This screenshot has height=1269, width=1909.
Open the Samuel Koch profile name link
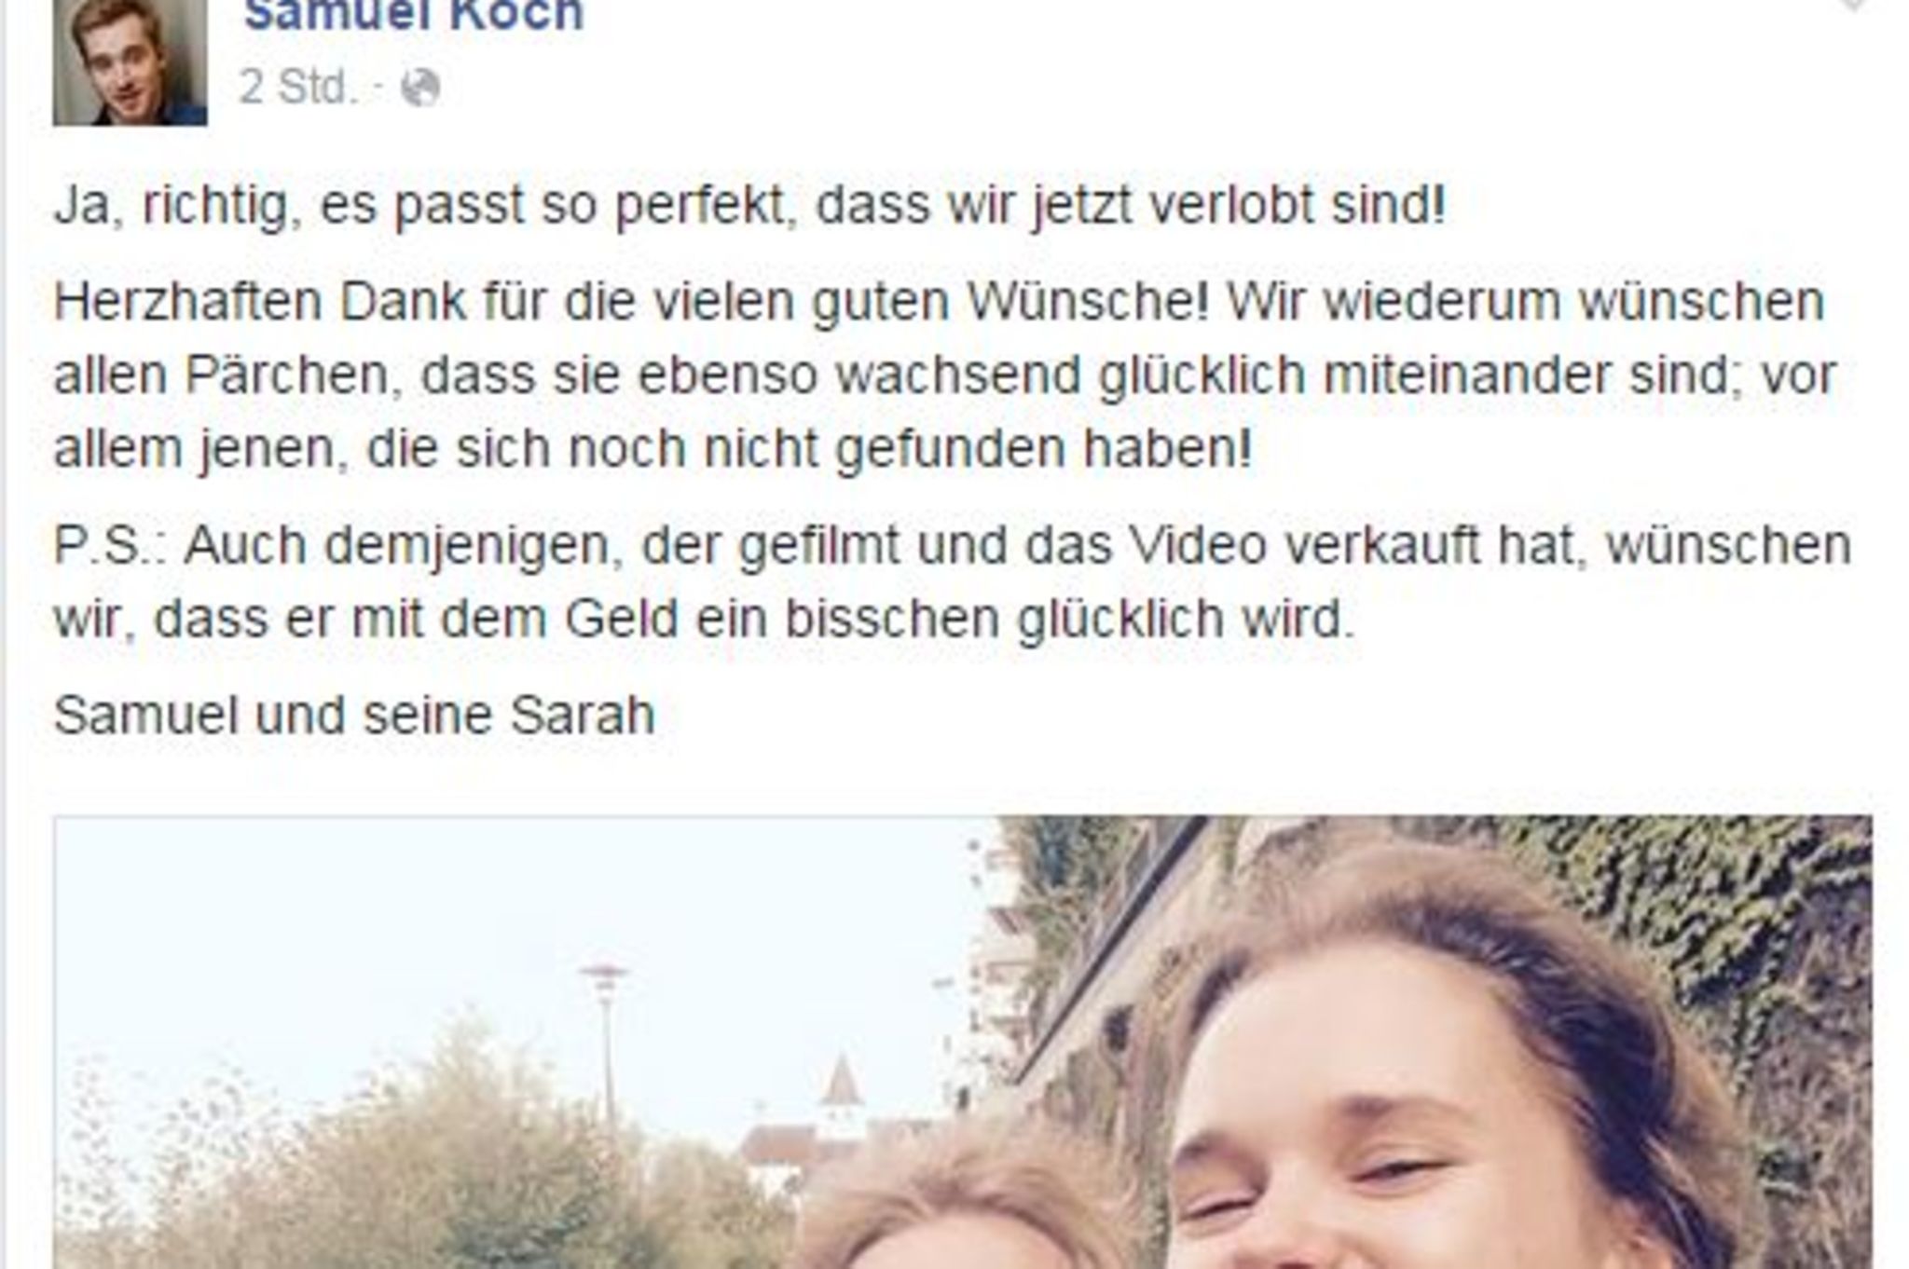(414, 16)
